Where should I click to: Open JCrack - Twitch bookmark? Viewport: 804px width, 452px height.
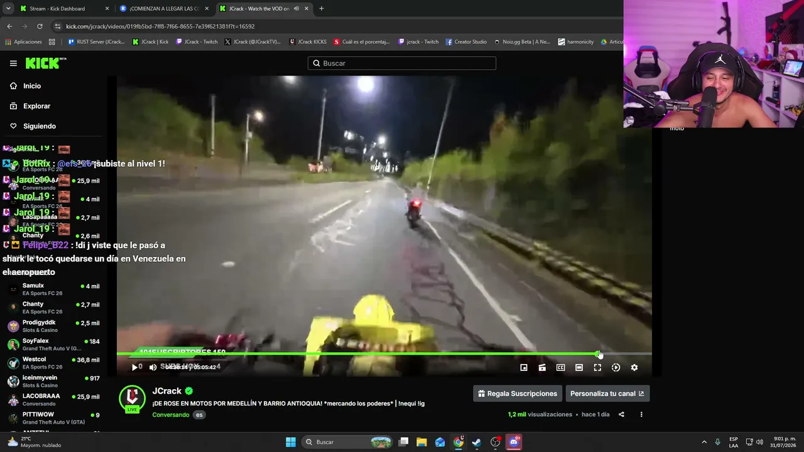pyautogui.click(x=197, y=42)
